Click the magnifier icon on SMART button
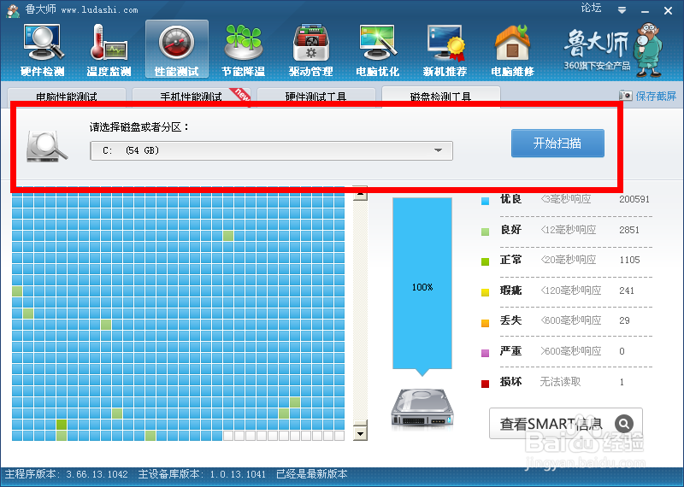This screenshot has width=684, height=487. pyautogui.click(x=624, y=423)
